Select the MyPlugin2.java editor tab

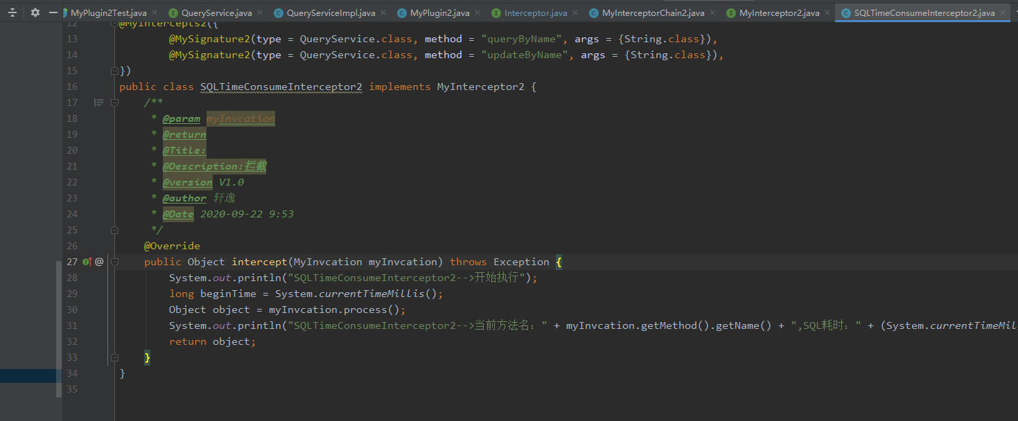(x=440, y=13)
